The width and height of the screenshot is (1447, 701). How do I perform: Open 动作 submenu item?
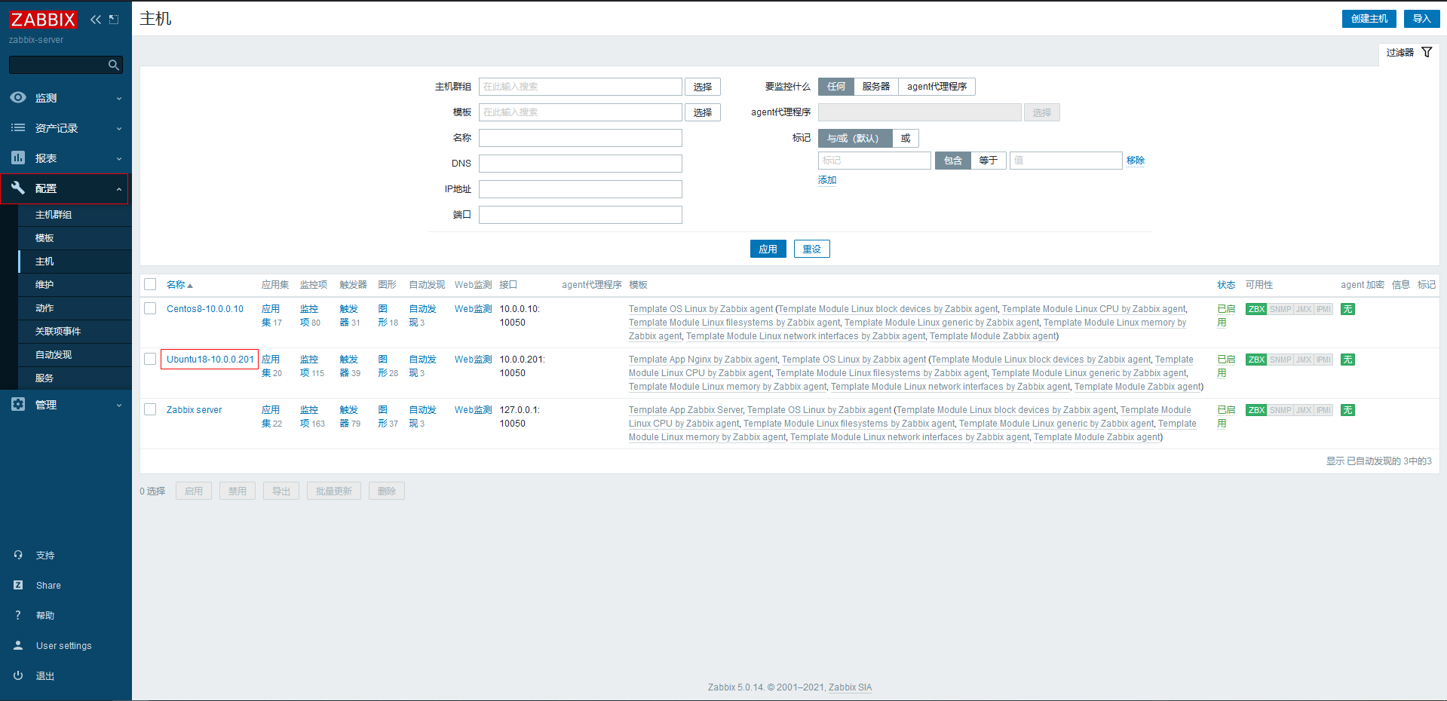(75, 308)
